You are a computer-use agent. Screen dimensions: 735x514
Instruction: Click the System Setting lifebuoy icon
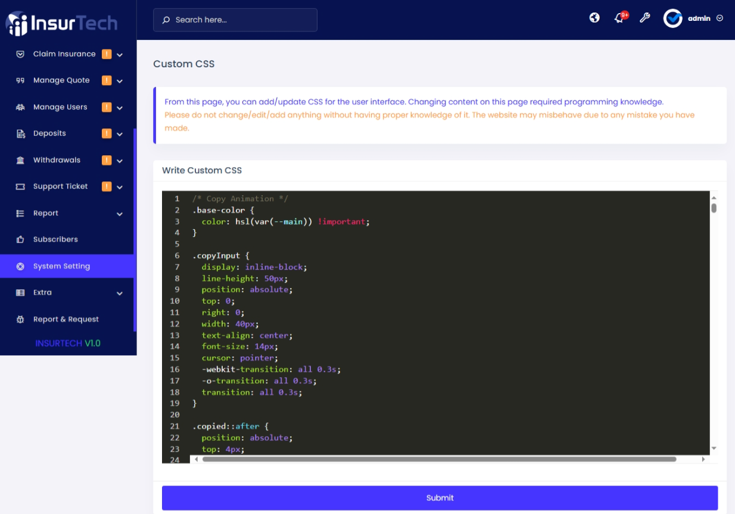point(20,267)
